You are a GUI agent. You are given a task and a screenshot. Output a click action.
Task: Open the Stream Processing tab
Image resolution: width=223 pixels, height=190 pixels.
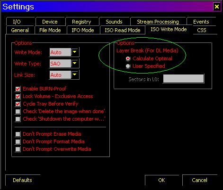click(158, 22)
